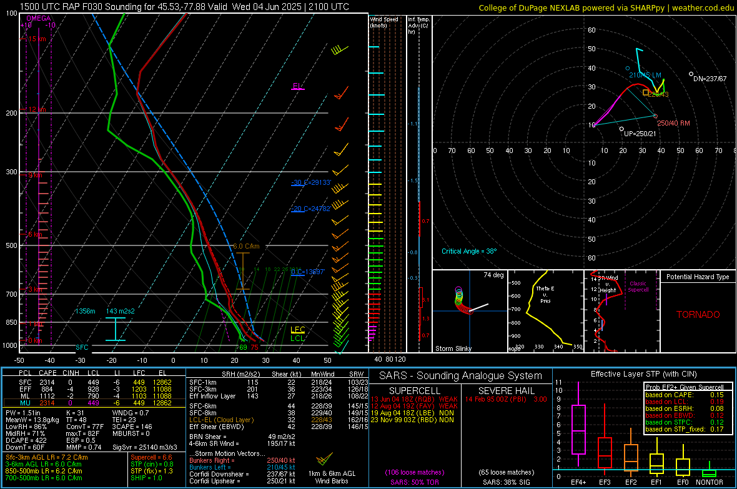Click the SFC-1km row in SRH table
The image size is (737, 489).
point(279,382)
